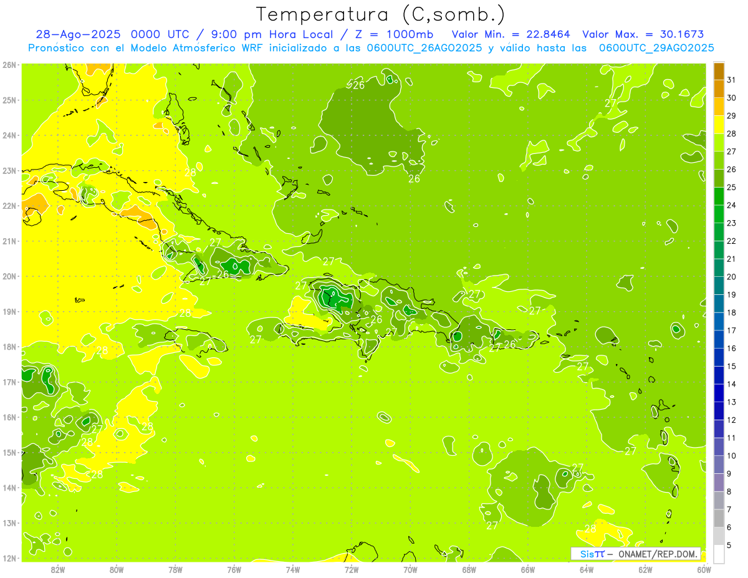Click the legend value 10
The image size is (748, 578).
click(x=732, y=456)
